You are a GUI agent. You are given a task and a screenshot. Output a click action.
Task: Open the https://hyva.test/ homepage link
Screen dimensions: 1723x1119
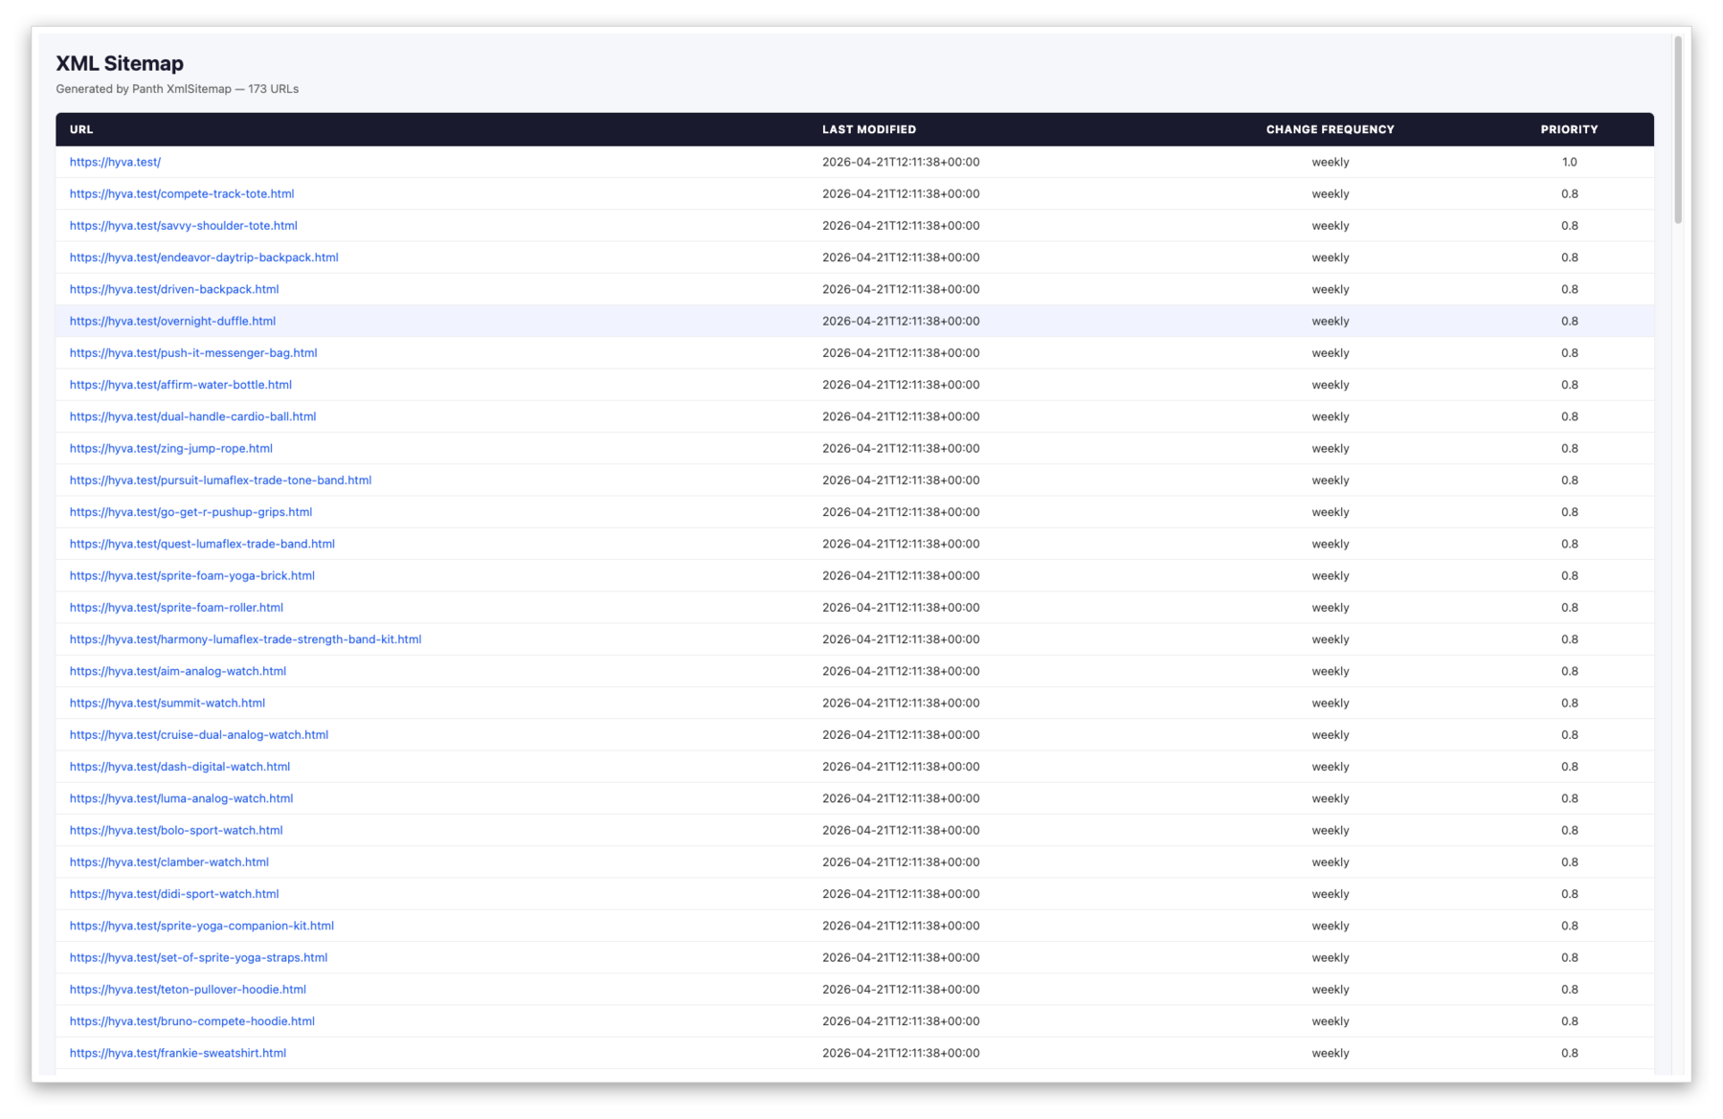point(114,162)
